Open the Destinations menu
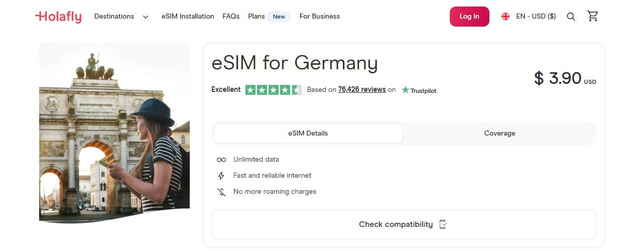The height and width of the screenshot is (251, 635). (114, 17)
